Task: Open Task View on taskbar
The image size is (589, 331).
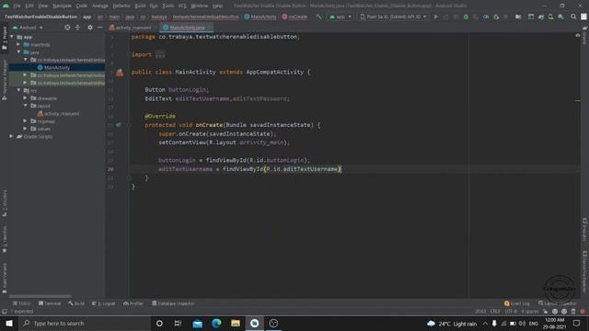Action: coord(178,323)
